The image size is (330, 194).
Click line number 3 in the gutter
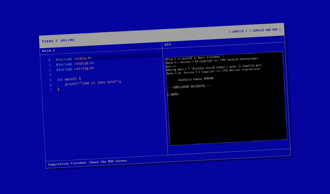50,70
